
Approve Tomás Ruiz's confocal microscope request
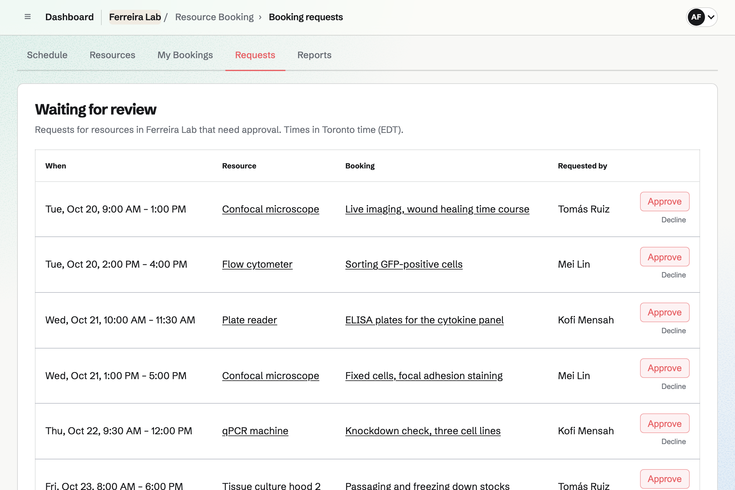click(665, 202)
